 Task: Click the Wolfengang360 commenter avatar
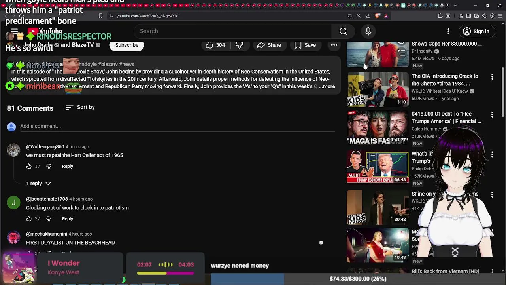coord(13,150)
